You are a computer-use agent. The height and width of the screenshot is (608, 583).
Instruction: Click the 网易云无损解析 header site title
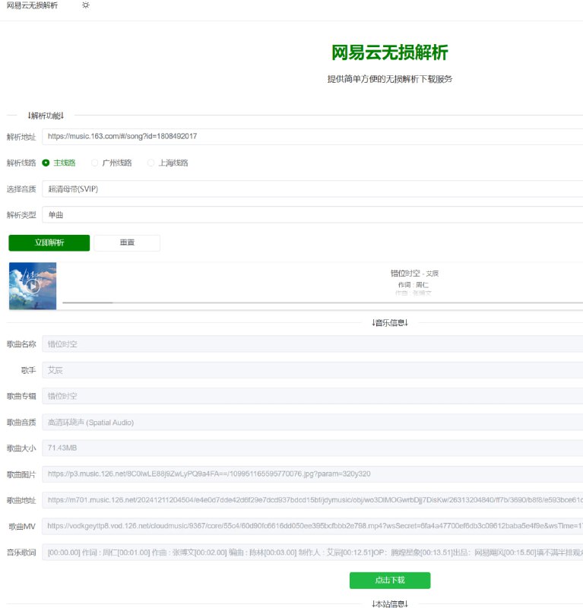tap(32, 5)
